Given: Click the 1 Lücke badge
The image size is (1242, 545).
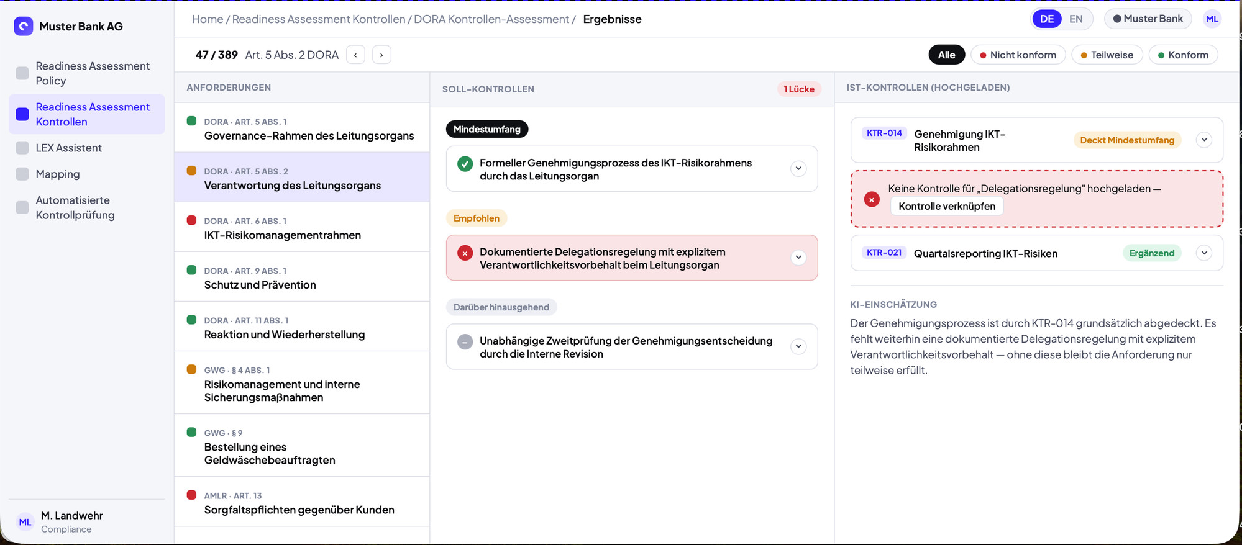Looking at the screenshot, I should (x=799, y=89).
